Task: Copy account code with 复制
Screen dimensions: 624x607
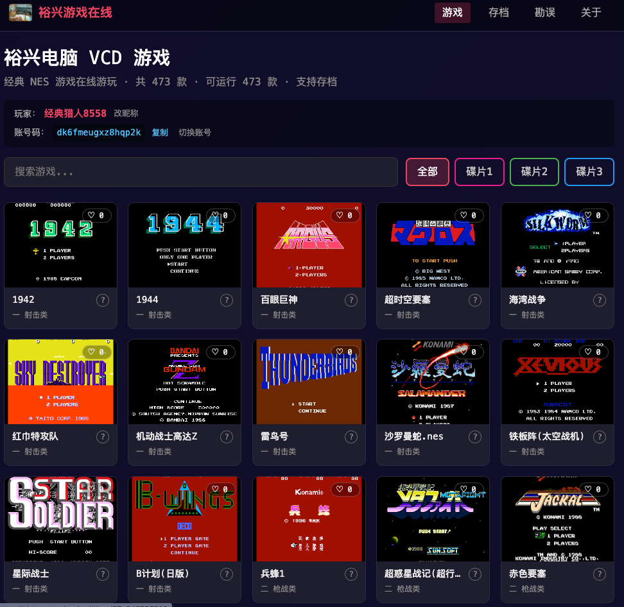Action: (160, 132)
